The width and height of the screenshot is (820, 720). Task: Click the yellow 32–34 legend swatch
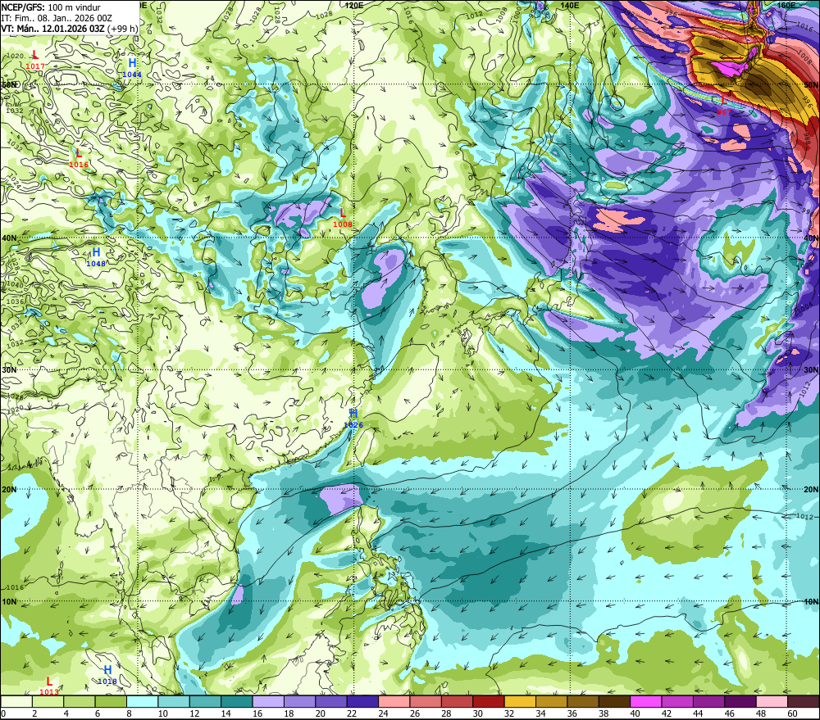tap(520, 702)
